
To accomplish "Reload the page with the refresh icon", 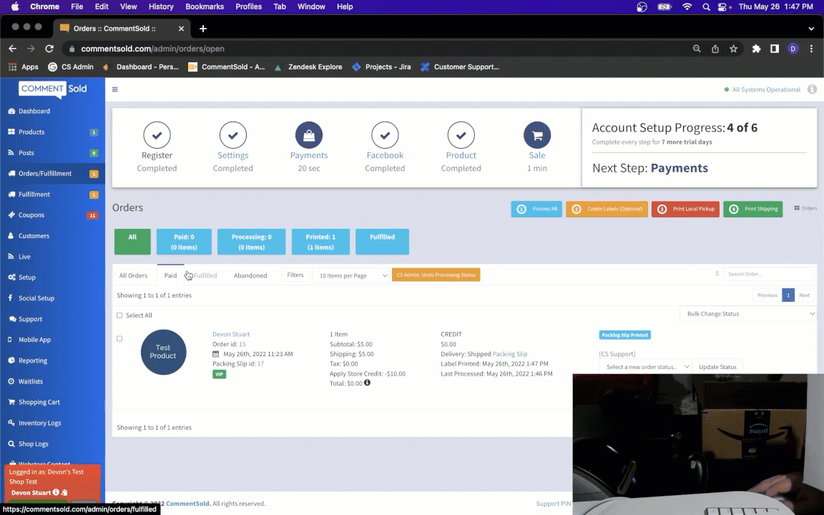I will tap(49, 49).
